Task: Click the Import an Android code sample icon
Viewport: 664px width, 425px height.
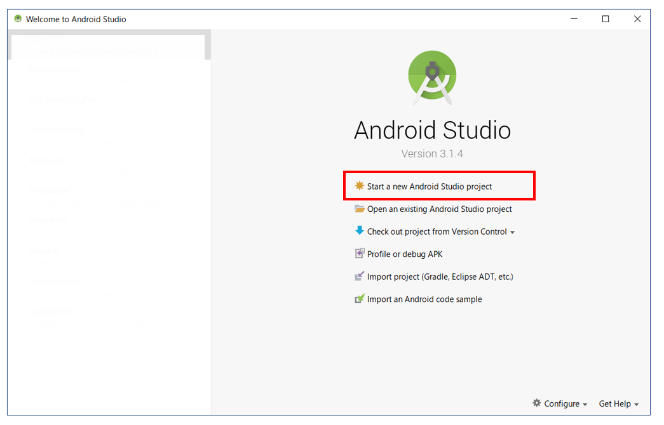Action: 359,299
